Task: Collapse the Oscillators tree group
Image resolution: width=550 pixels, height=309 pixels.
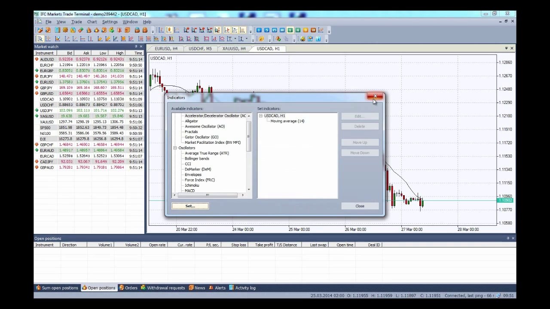Action: pos(175,148)
